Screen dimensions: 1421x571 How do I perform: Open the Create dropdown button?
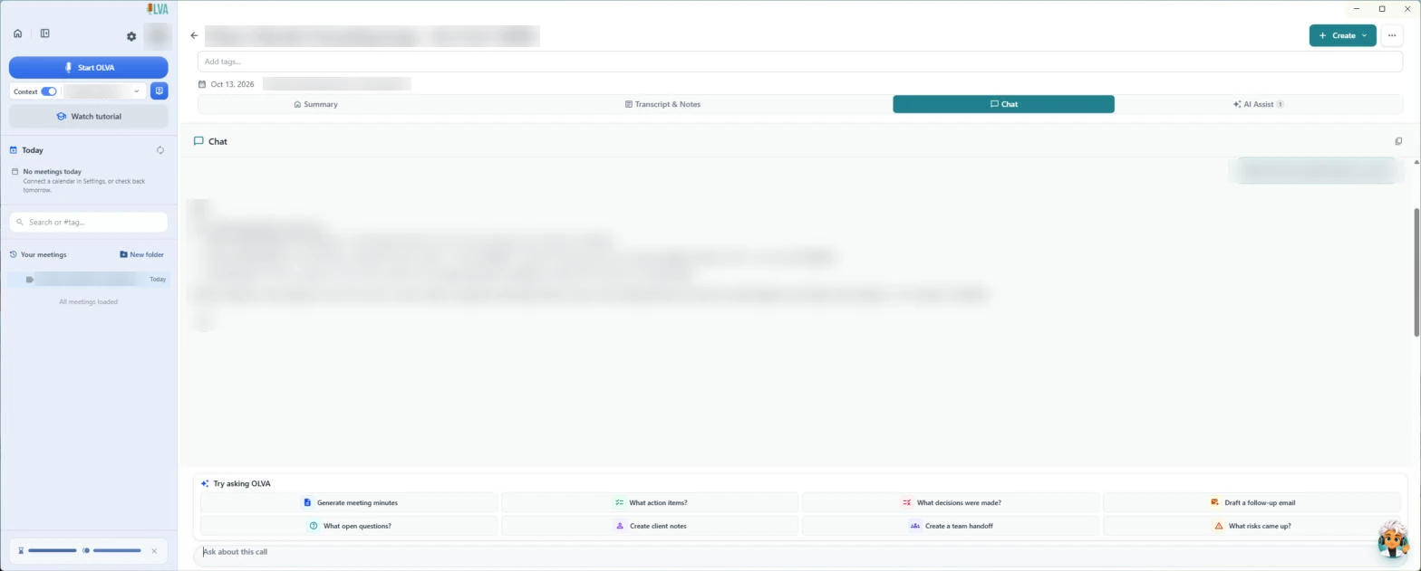tap(1342, 35)
